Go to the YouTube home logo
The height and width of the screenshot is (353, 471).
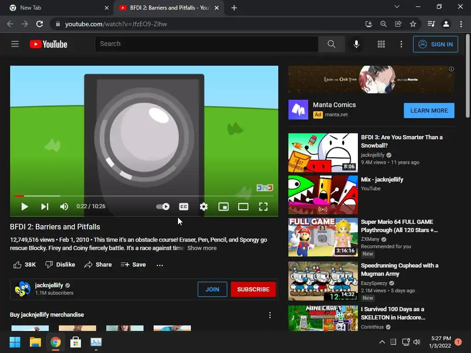click(48, 44)
